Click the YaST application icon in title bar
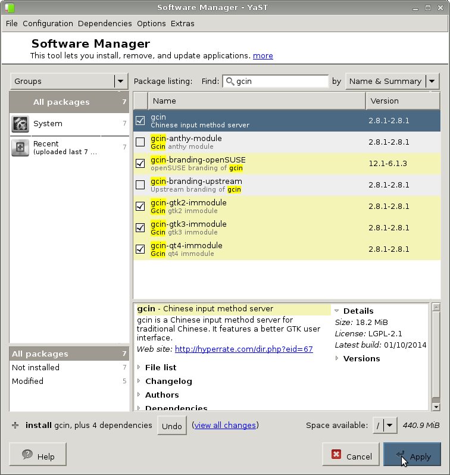Screen dimensions: 450x475 [10, 8]
